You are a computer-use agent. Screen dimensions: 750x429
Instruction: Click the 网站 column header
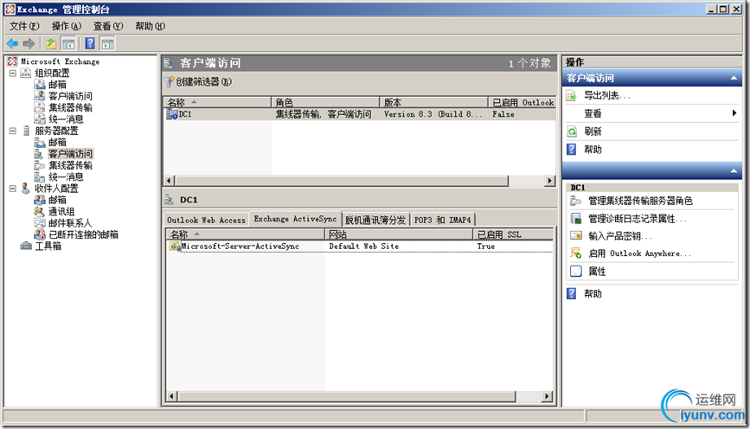click(399, 234)
